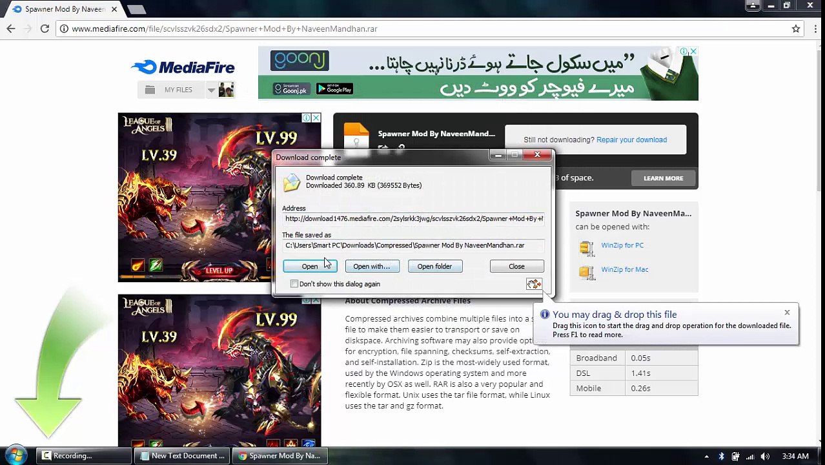Click the MY FILES button

(x=171, y=90)
